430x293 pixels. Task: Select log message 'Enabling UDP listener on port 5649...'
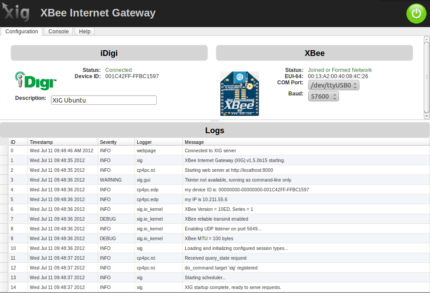coord(223,229)
